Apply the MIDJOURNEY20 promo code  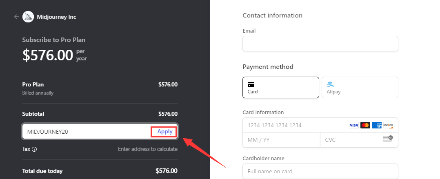(x=165, y=131)
